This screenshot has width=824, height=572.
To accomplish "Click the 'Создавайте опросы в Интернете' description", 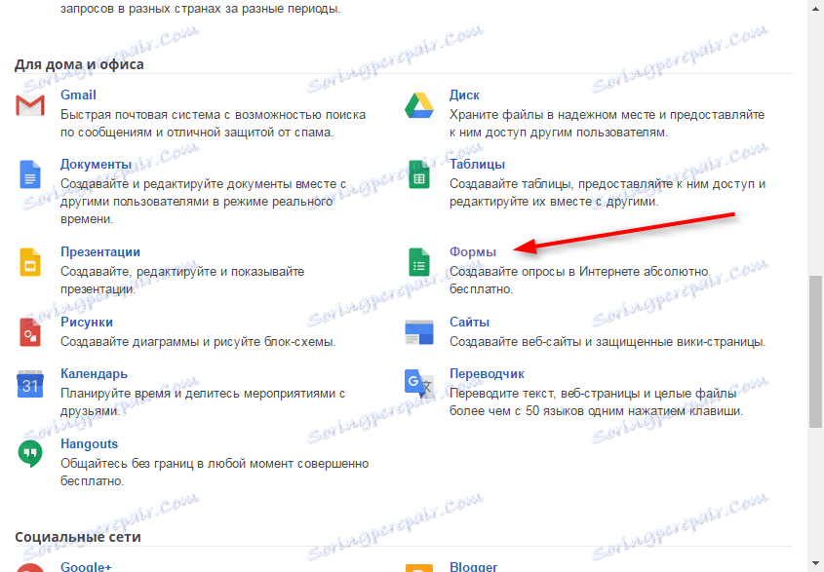I will [578, 280].
